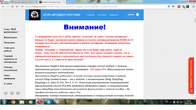Open Google Chrome from the taskbar
Viewport: 196px width, 110px height.
[x=13, y=102]
